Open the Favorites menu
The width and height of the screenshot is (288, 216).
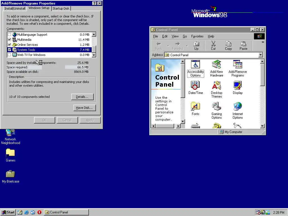[197, 36]
